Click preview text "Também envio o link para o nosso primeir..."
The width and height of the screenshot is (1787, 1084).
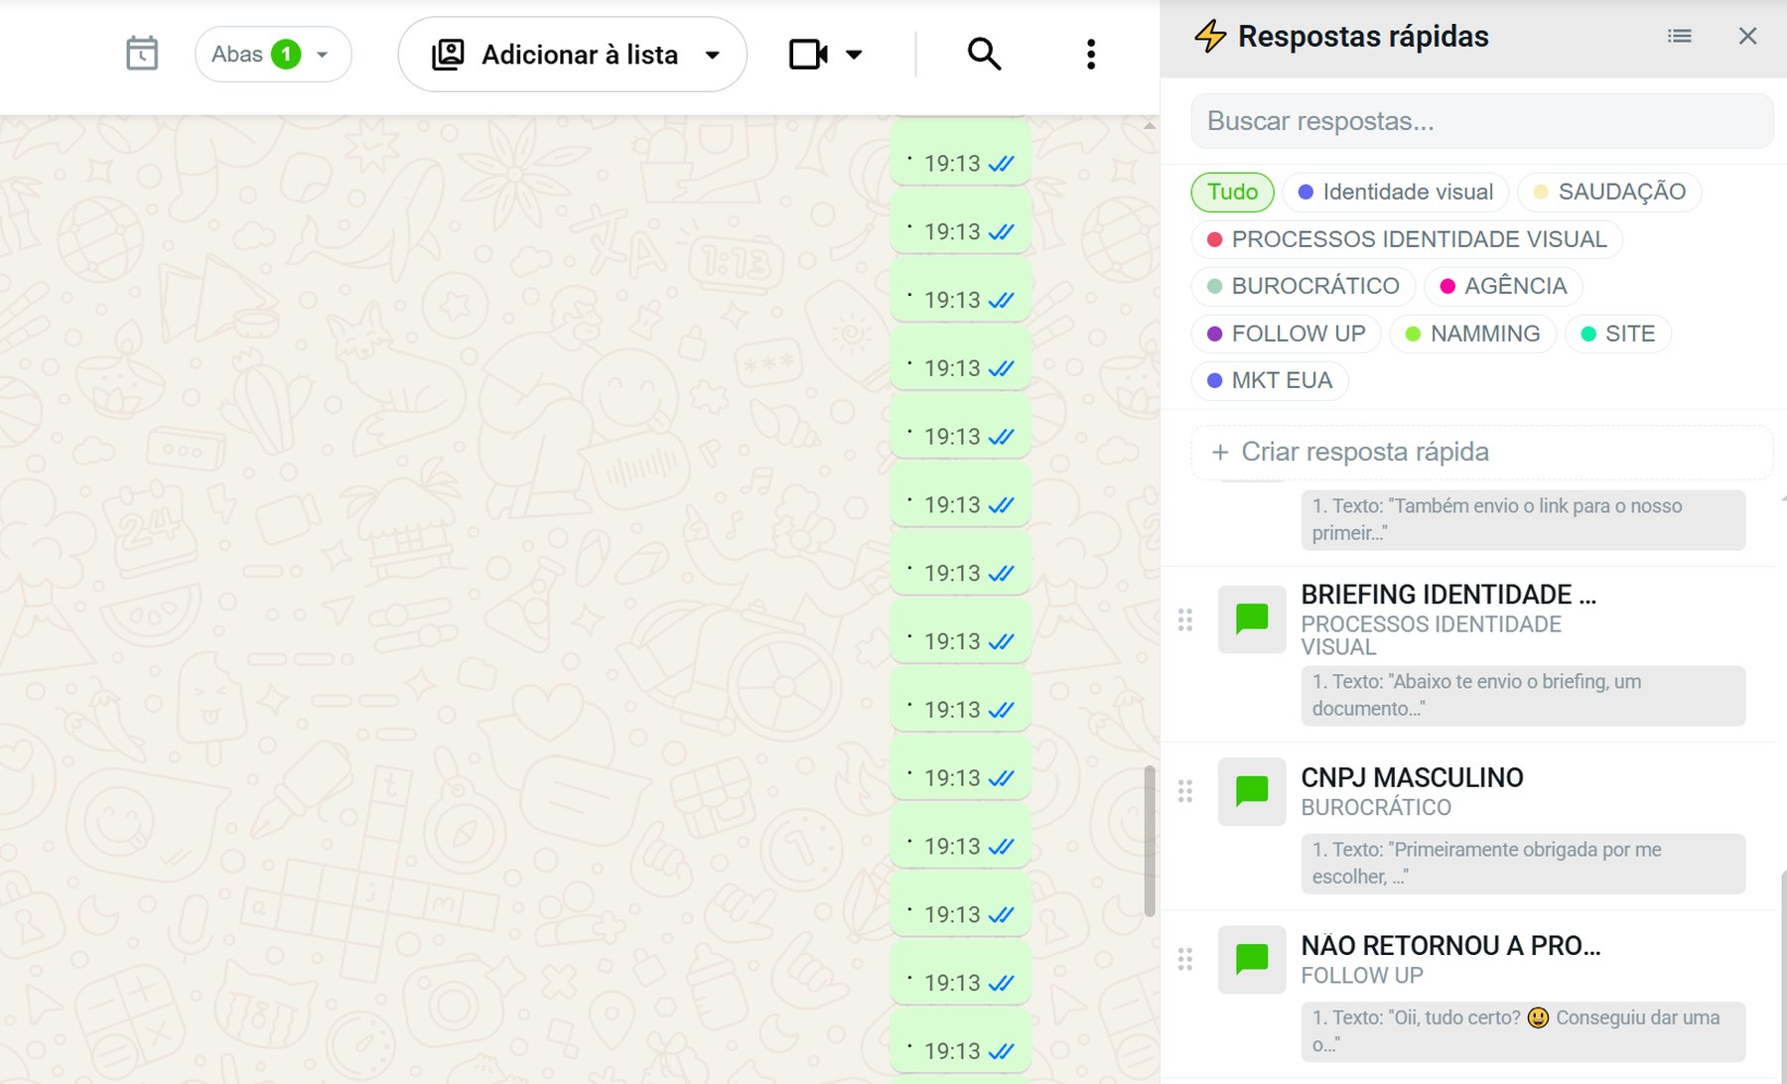tap(1523, 519)
